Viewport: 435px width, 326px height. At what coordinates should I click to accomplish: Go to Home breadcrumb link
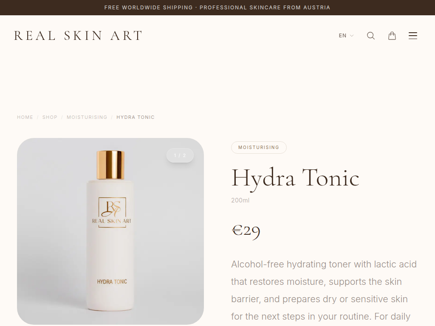[x=25, y=117]
